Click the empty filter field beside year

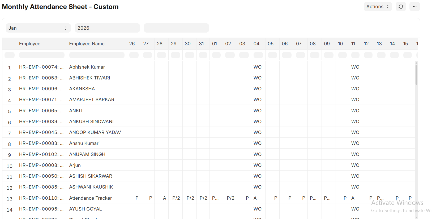[176, 28]
